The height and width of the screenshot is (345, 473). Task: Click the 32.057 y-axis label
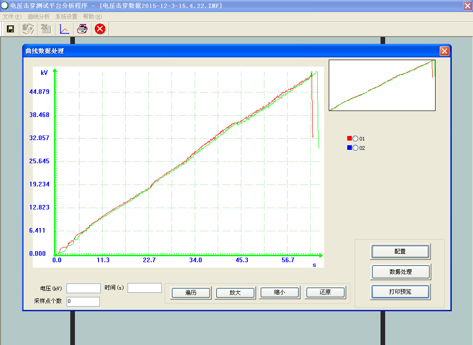click(x=39, y=138)
